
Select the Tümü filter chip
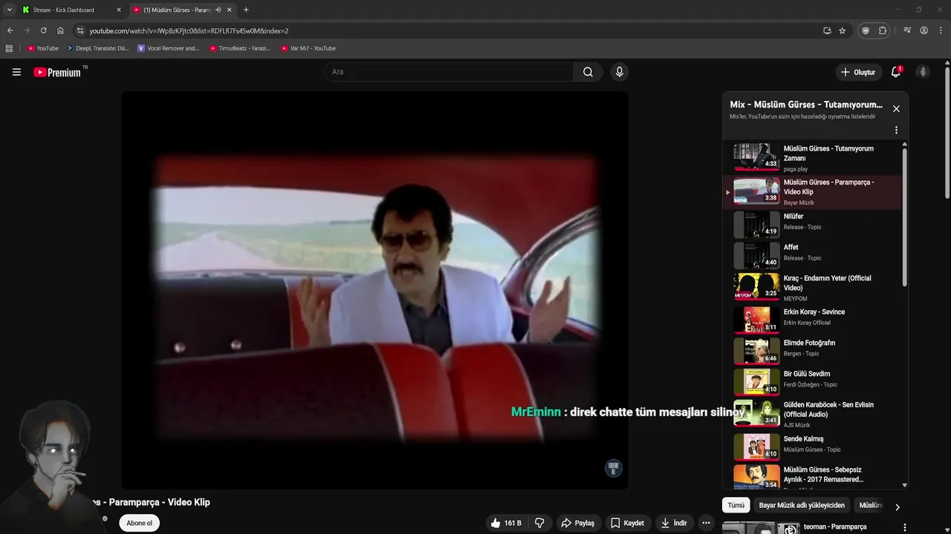pyautogui.click(x=736, y=505)
